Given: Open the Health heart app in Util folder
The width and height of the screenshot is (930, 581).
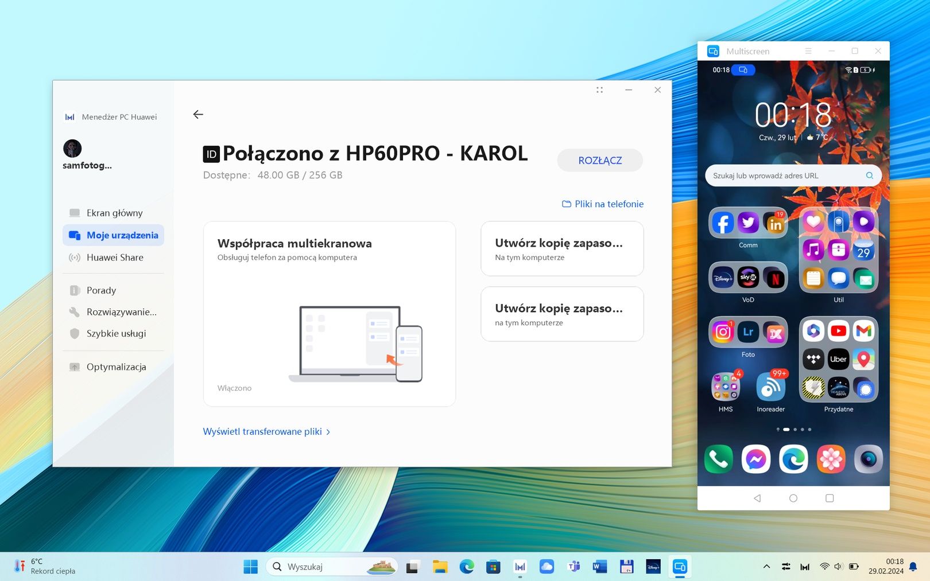Looking at the screenshot, I should (813, 222).
